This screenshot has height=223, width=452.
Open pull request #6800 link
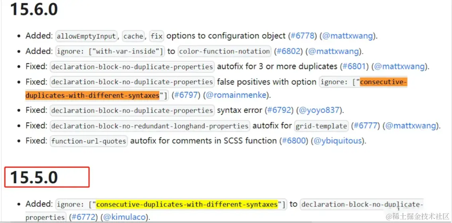click(294, 141)
